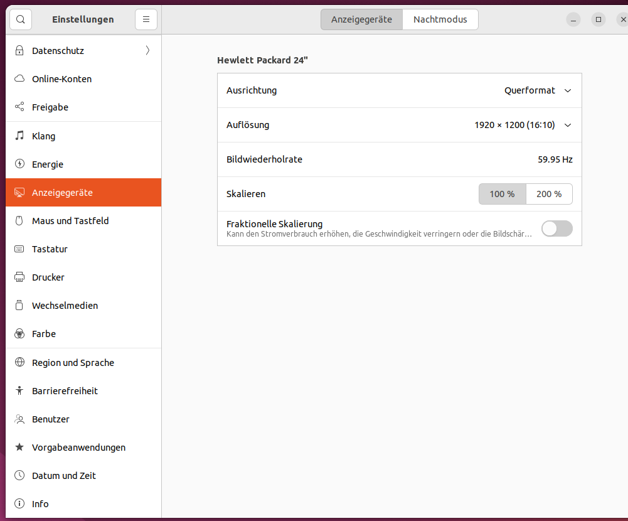Open Energie settings
The width and height of the screenshot is (628, 521).
(x=83, y=164)
